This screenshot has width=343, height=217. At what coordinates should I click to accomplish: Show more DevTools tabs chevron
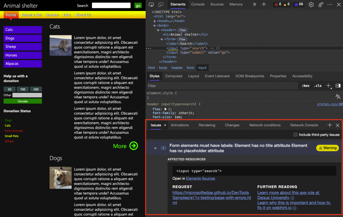click(x=254, y=4)
